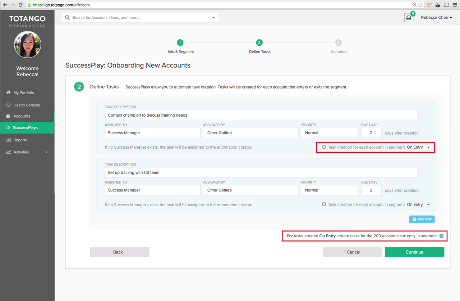This screenshot has height=301, width=460.
Task: Click the green Continue button
Action: tap(414, 252)
